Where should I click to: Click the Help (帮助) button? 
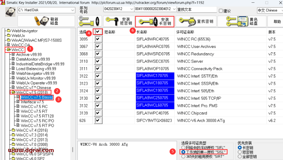277,21
